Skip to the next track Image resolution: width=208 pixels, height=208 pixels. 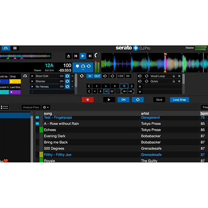tap(90, 56)
